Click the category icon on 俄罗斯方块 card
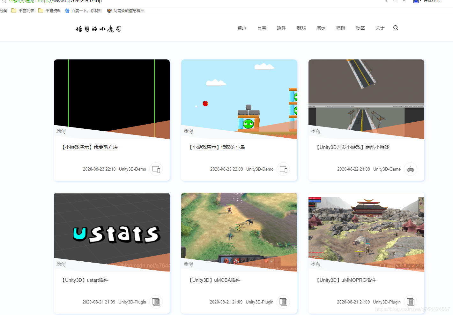 pyautogui.click(x=156, y=169)
